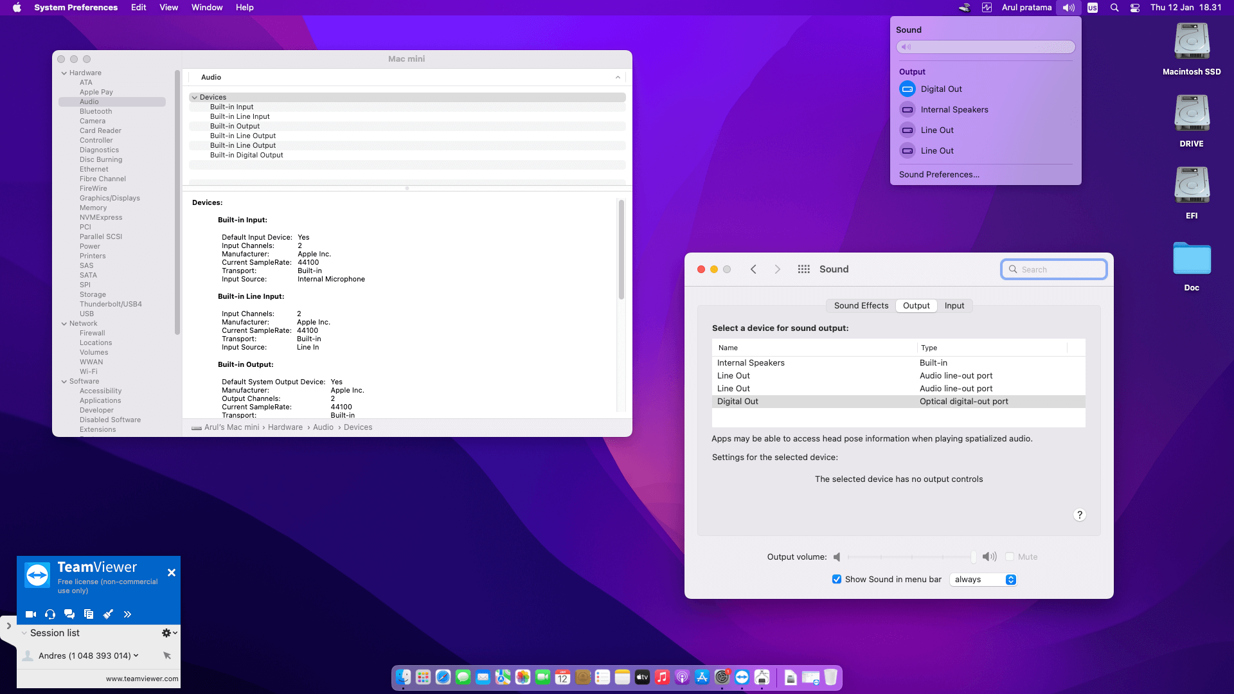
Task: Open Safari from the Dock
Action: (443, 677)
